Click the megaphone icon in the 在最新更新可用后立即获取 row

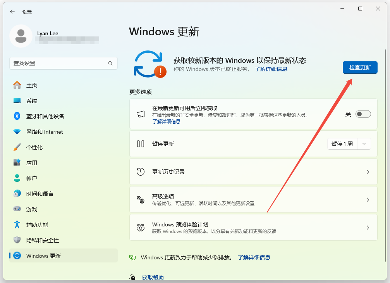click(141, 114)
